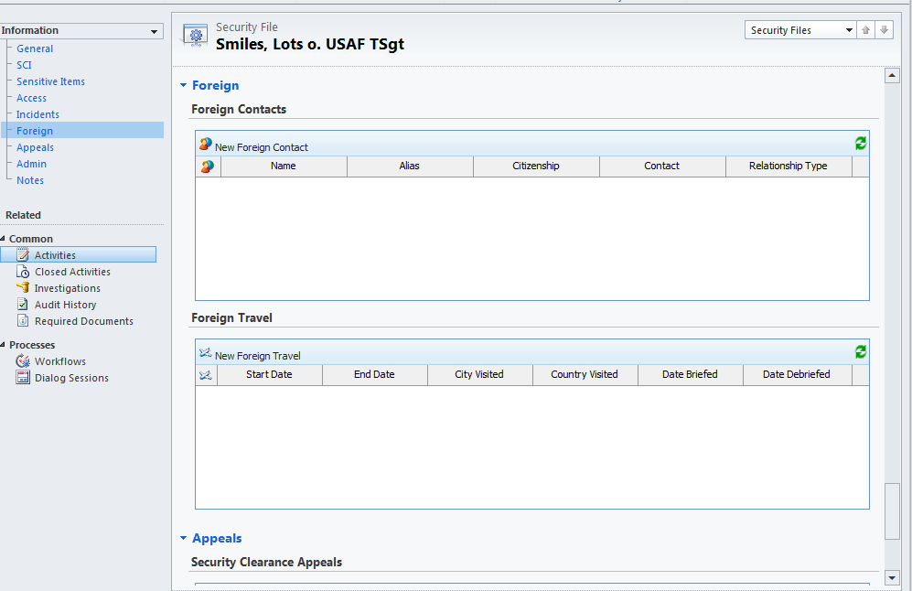Click the Workflows gear icon

[x=24, y=361]
